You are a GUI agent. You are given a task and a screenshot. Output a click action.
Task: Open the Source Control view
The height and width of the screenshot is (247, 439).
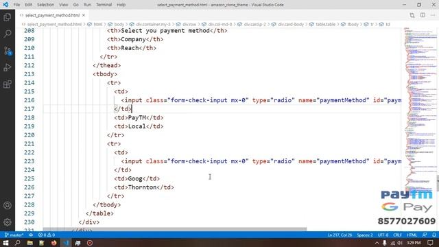pos(8,51)
